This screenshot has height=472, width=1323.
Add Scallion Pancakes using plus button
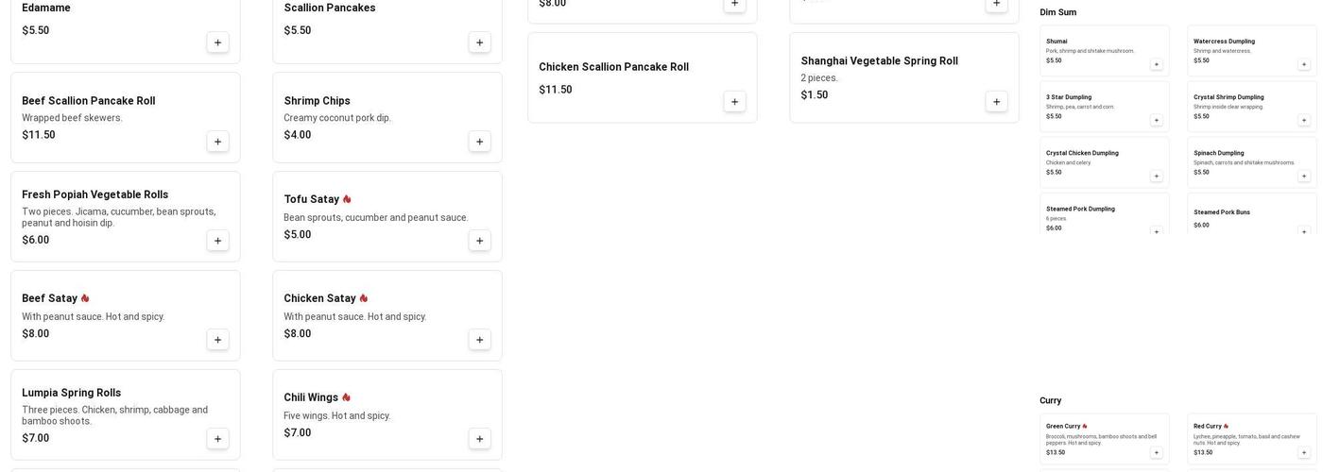pyautogui.click(x=479, y=42)
